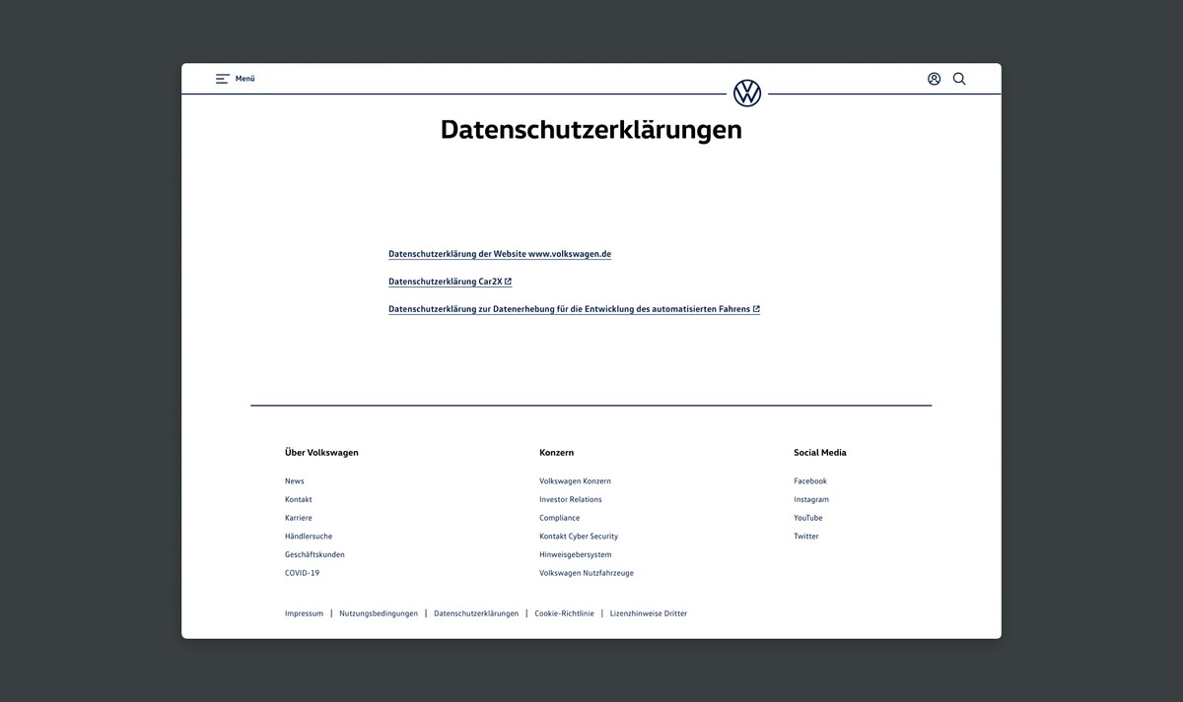The width and height of the screenshot is (1183, 702).
Task: Click the search magnifier icon
Action: tap(959, 78)
